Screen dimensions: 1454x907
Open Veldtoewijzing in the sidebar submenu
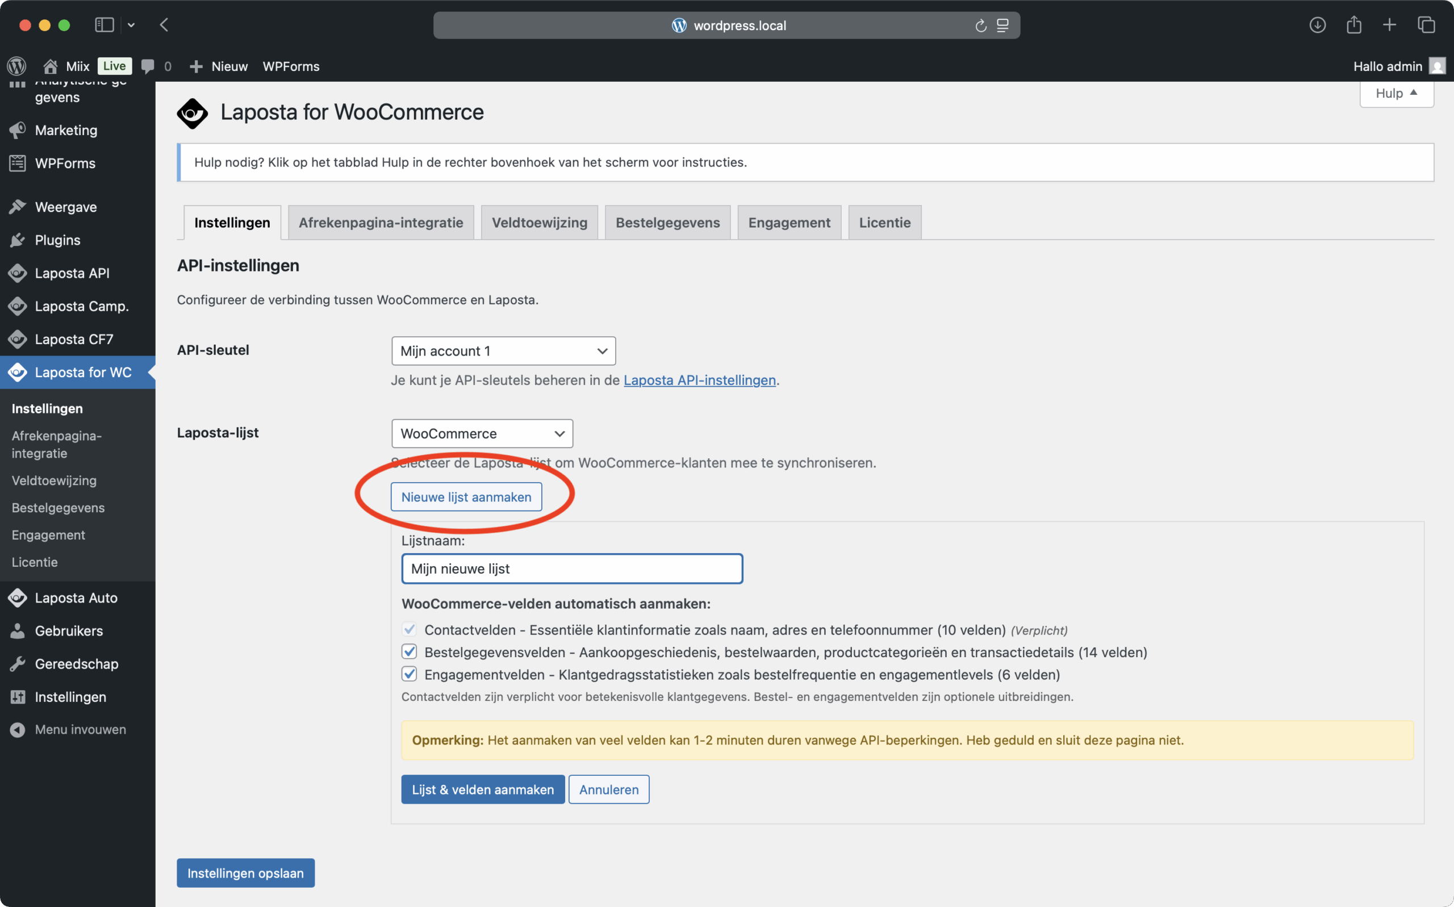(54, 480)
